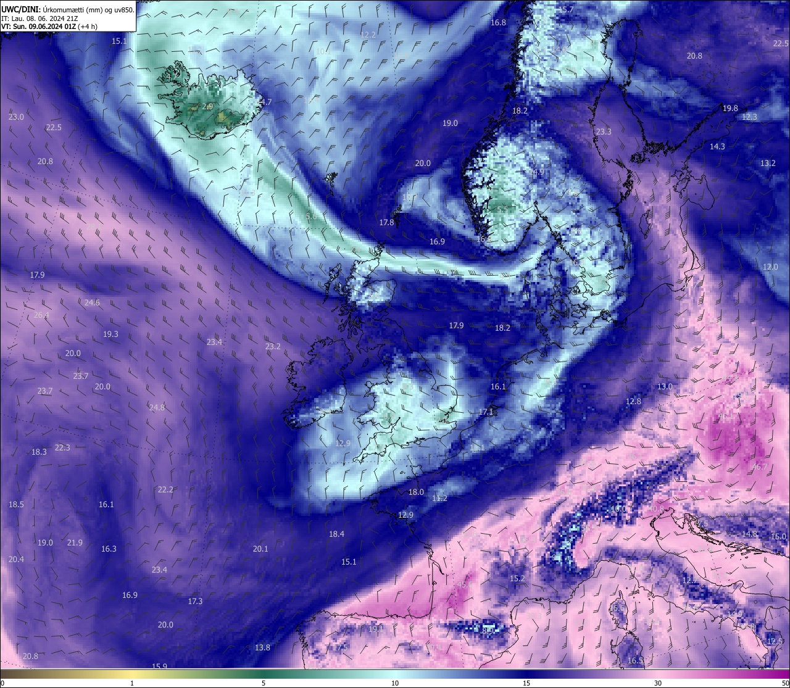The height and width of the screenshot is (688, 790).
Task: Click the 14.3 value label
Action: (717, 146)
